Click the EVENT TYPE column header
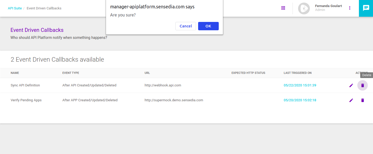The height and width of the screenshot is (154, 373). [x=70, y=73]
